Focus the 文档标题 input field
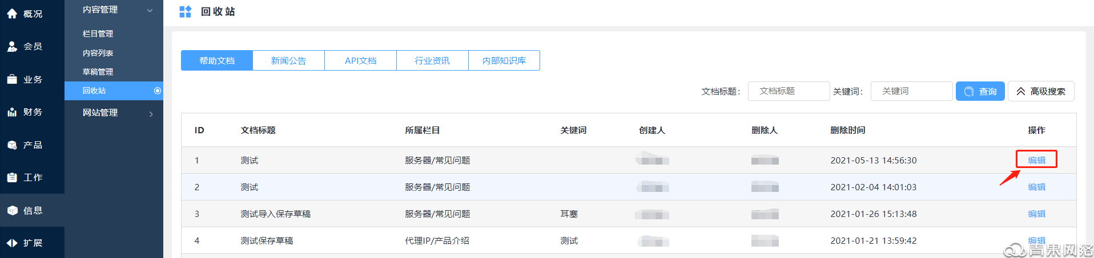This screenshot has height=258, width=1094. coord(789,91)
